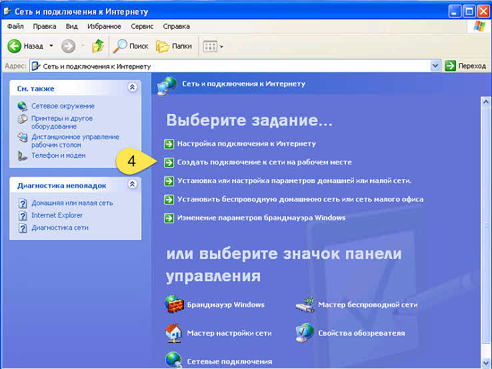Click help icon beside Internet Explorer
This screenshot has width=492, height=369.
pos(23,216)
